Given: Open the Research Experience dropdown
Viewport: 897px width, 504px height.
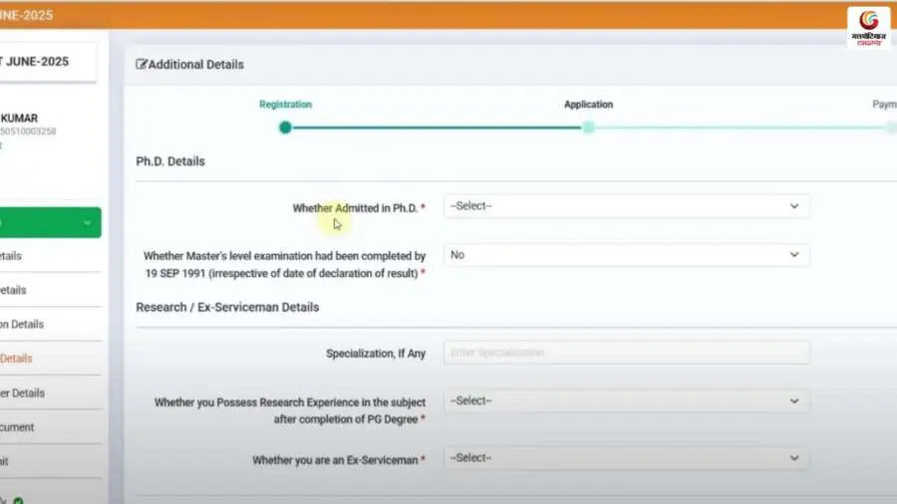Looking at the screenshot, I should pyautogui.click(x=627, y=401).
